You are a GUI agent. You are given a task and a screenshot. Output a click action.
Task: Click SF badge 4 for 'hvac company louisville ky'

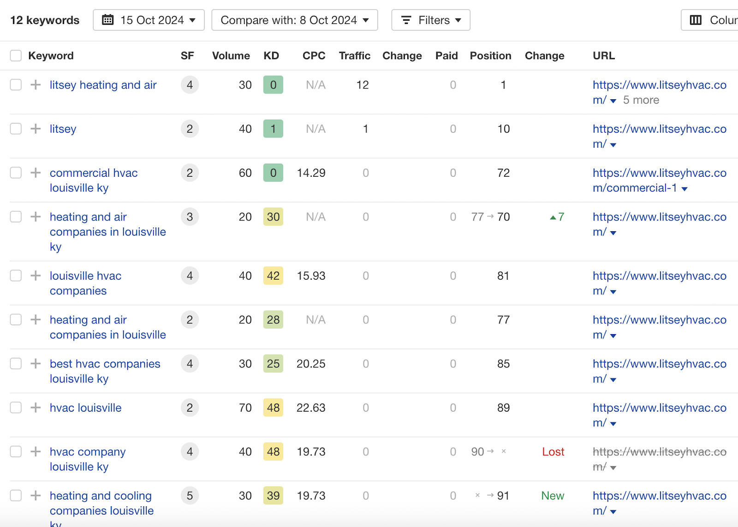pos(190,451)
